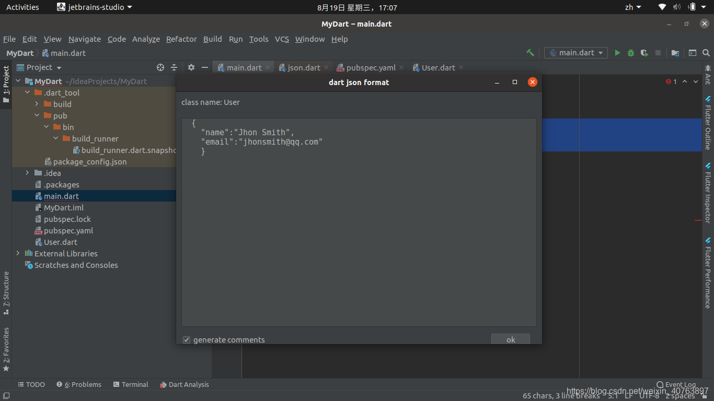Hide the Project panel with minus icon
This screenshot has height=401, width=714.
coord(205,67)
